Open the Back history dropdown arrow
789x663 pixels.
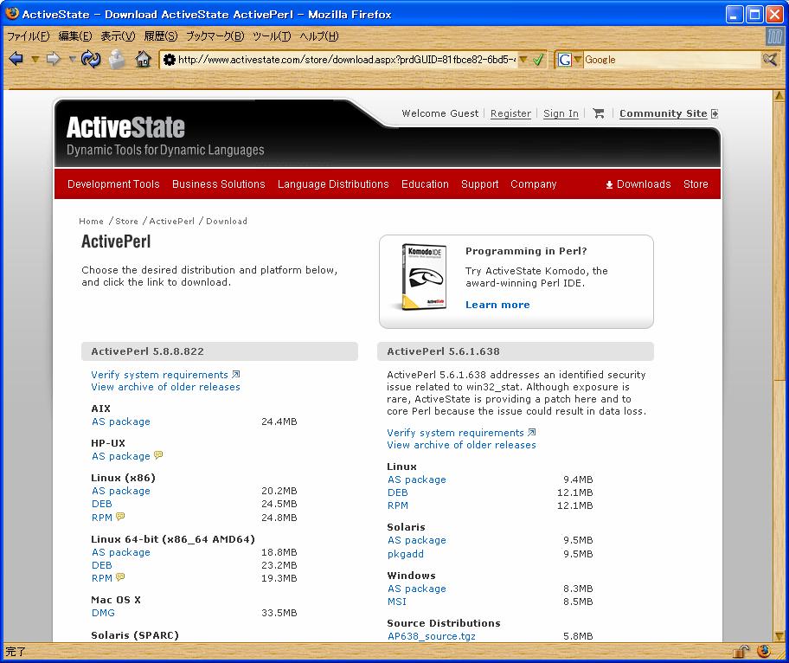tap(35, 60)
